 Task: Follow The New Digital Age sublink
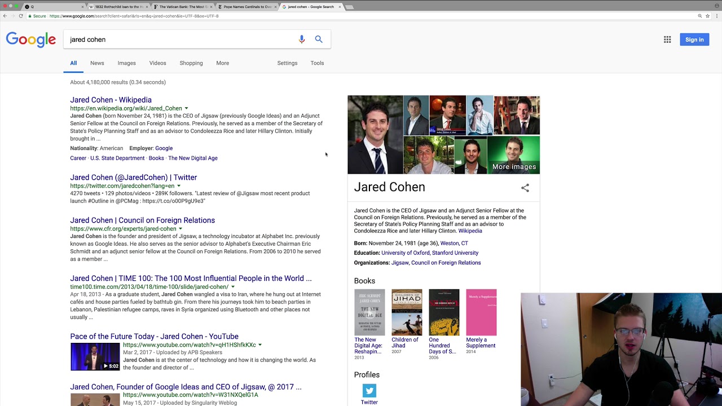click(193, 158)
